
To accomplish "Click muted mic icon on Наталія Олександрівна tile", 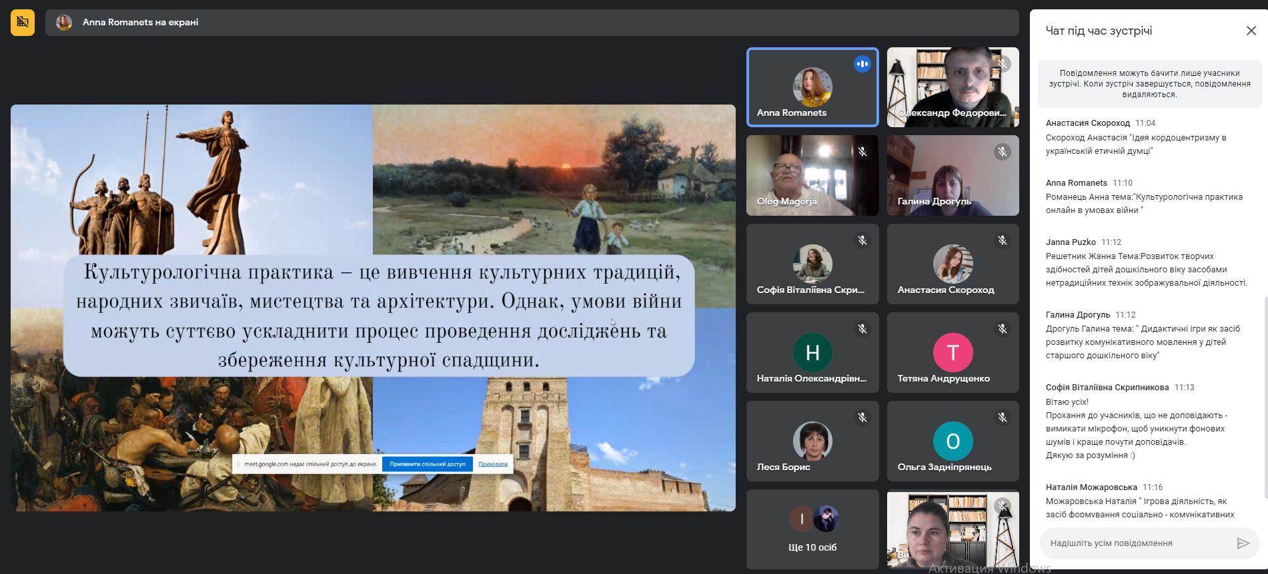I will 862,329.
